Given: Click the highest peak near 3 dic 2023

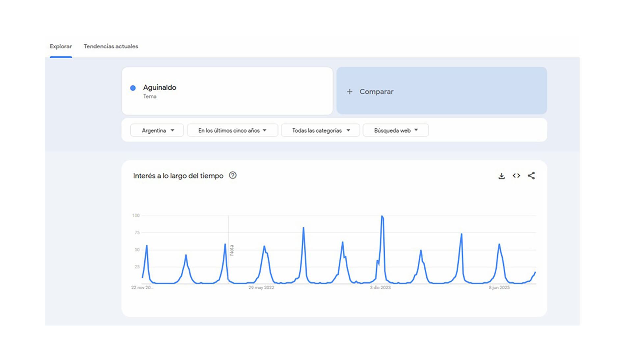Looking at the screenshot, I should pos(382,217).
